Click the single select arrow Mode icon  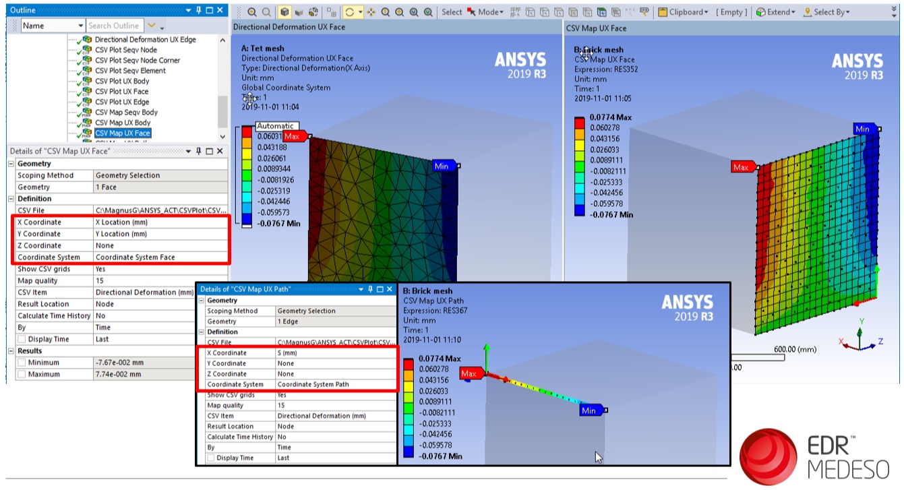pos(471,12)
